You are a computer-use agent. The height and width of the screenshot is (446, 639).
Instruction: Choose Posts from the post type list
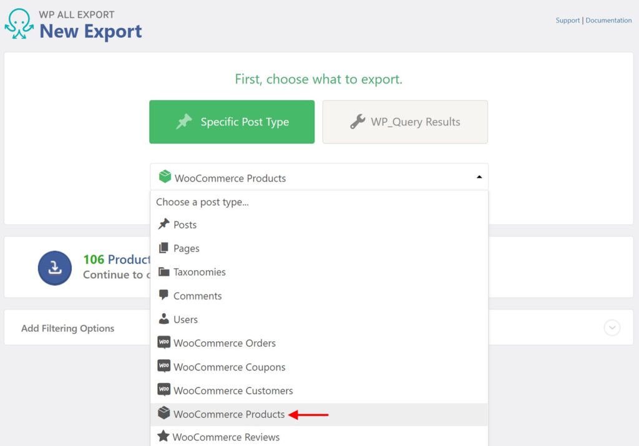[x=319, y=225]
